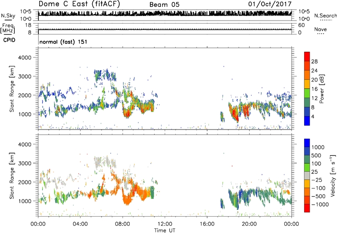Click the Nave axis tick label '60'
The image size is (337, 233).
click(x=301, y=25)
